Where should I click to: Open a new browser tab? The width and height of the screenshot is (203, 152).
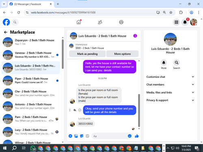(58, 4)
